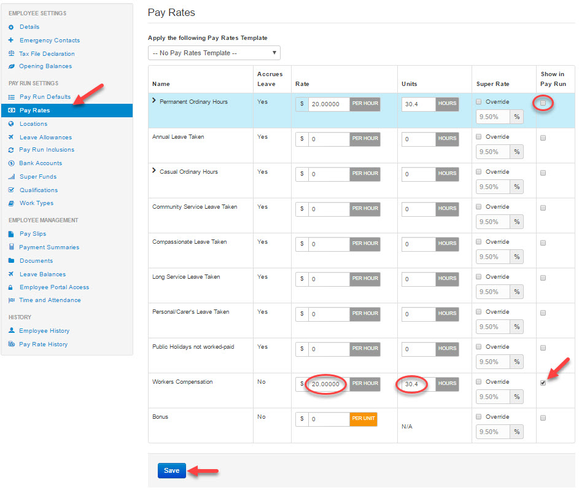
Task: Enable Show in Pay Run for Permanent Ordinary Hours
Action: click(543, 103)
